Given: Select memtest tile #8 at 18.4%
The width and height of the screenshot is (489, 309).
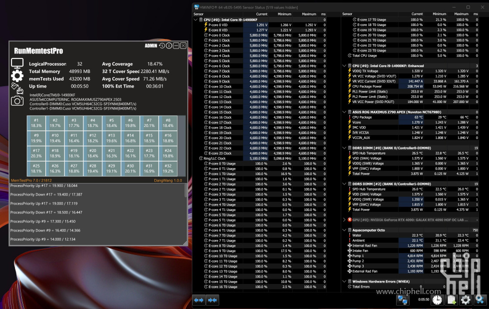Looking at the screenshot, I should (x=168, y=123).
